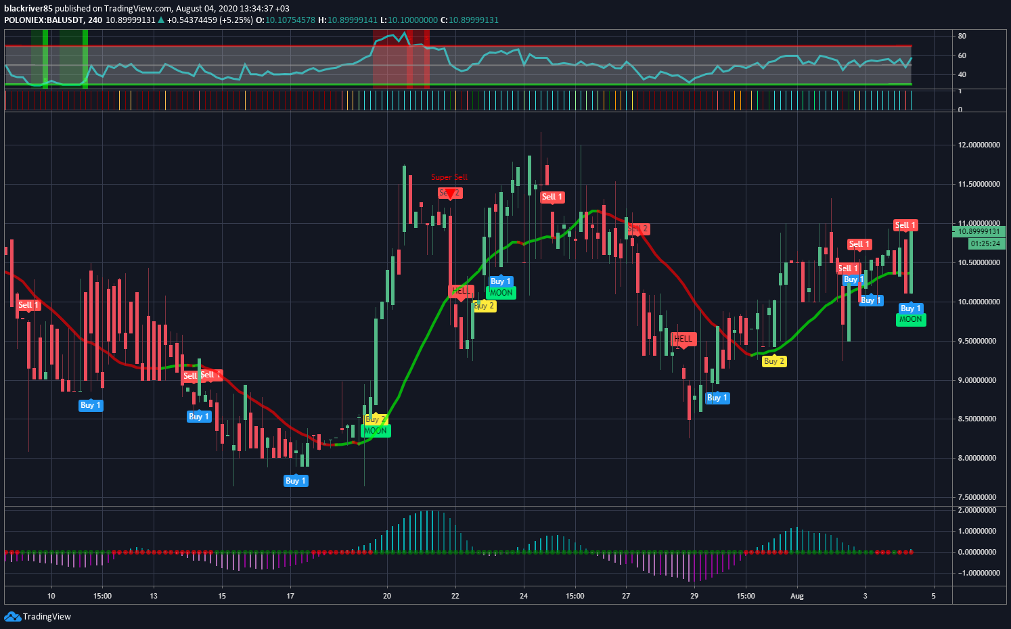Click the 13 date label on time axis
1011x629 pixels.
154,596
